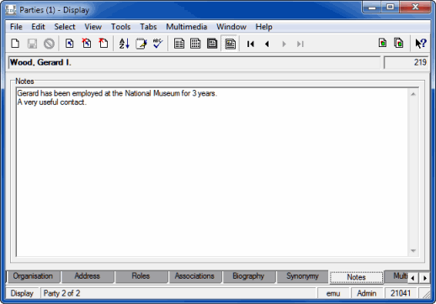Go to the next record
The image size is (436, 304).
284,44
